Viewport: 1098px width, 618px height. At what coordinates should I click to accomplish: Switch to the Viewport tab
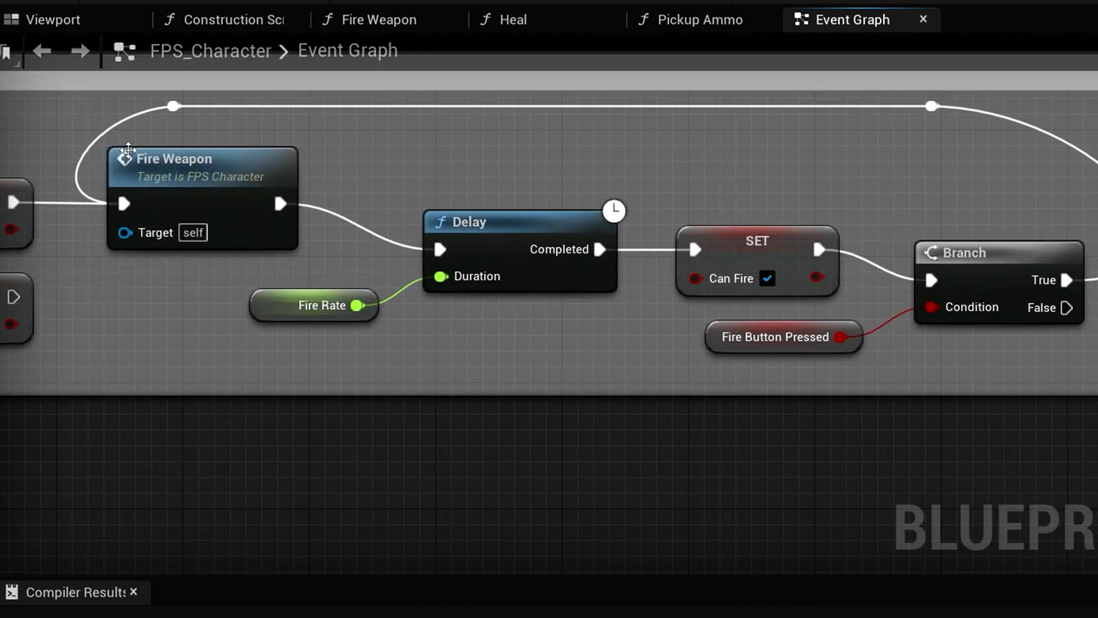[x=53, y=19]
